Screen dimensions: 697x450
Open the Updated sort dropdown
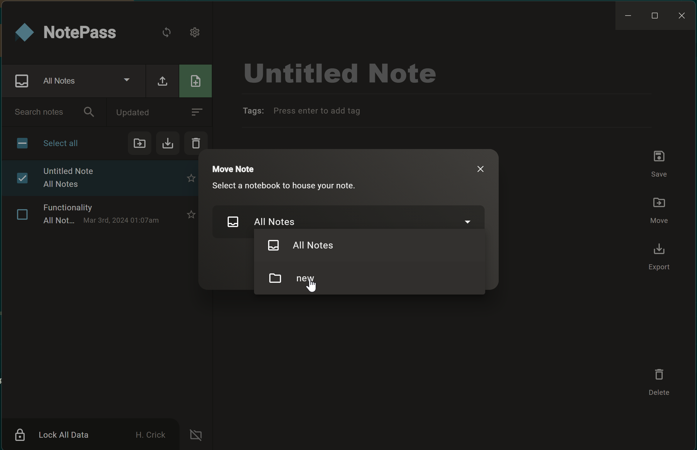tap(159, 112)
